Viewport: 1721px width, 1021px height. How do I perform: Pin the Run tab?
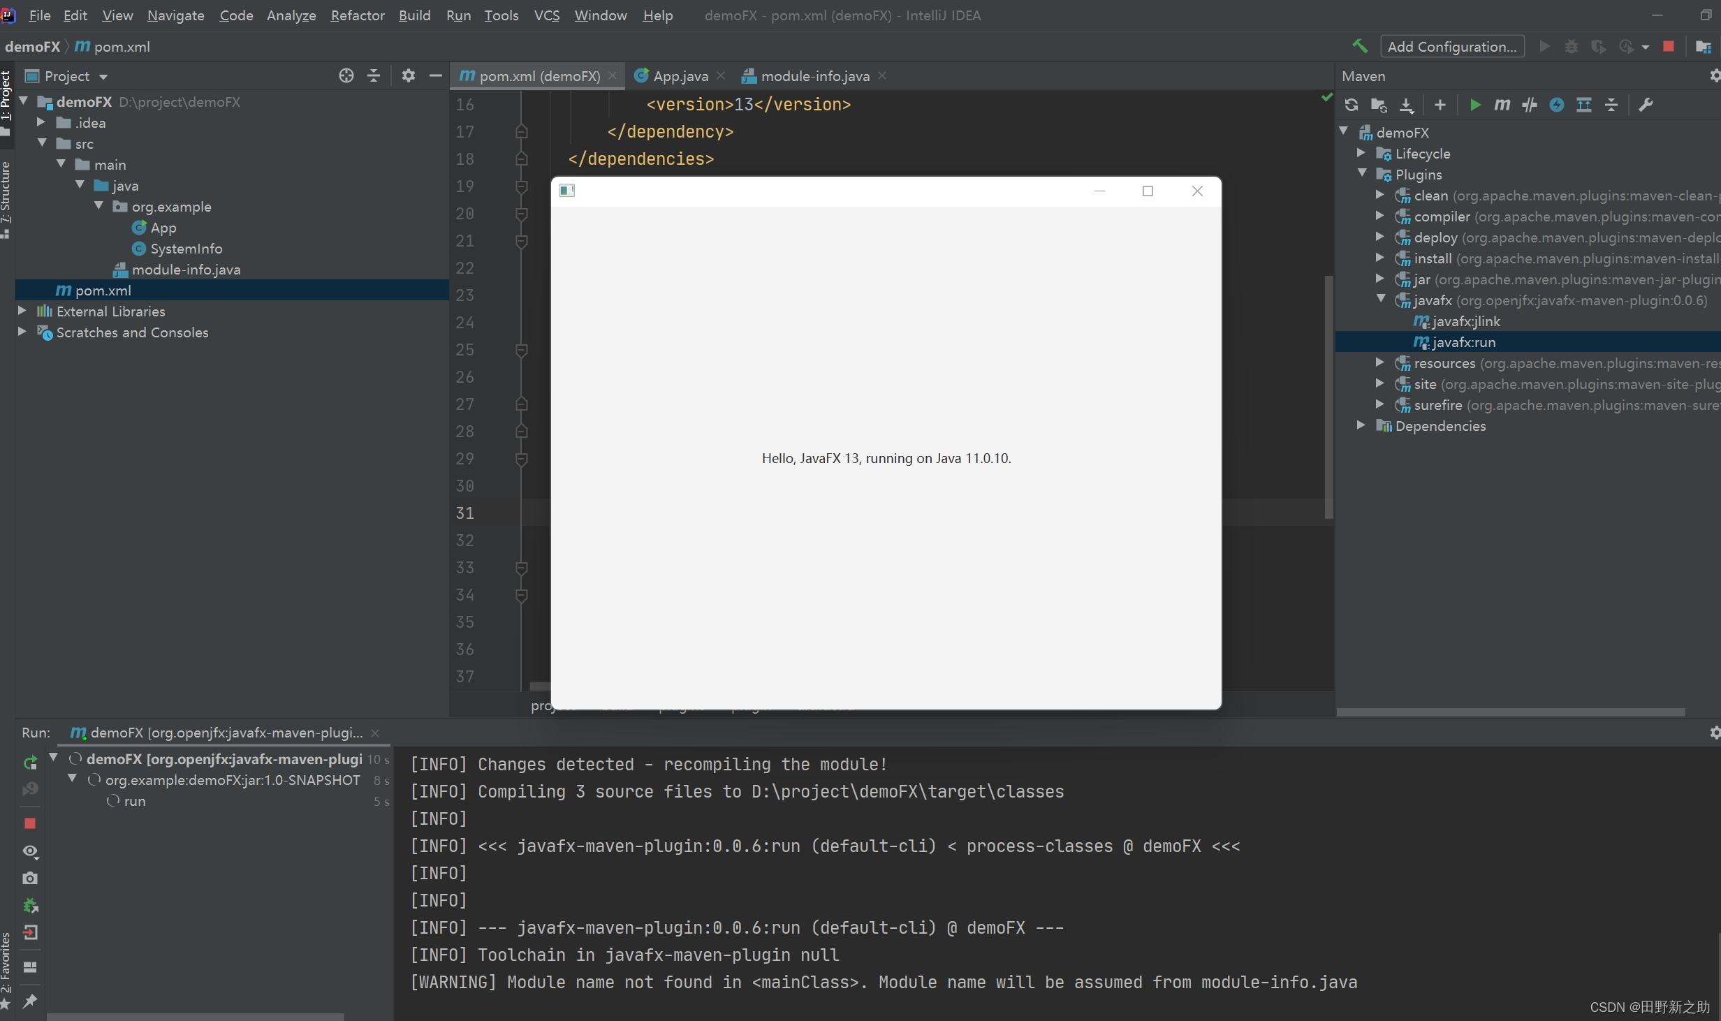30,1001
